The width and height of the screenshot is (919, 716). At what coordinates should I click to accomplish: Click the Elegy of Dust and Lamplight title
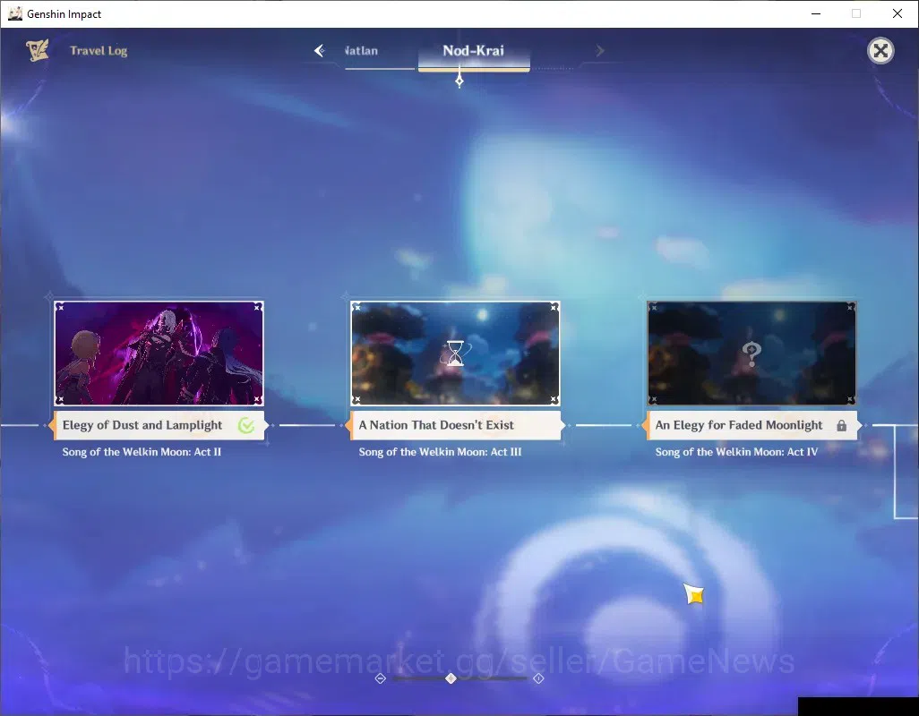click(142, 425)
